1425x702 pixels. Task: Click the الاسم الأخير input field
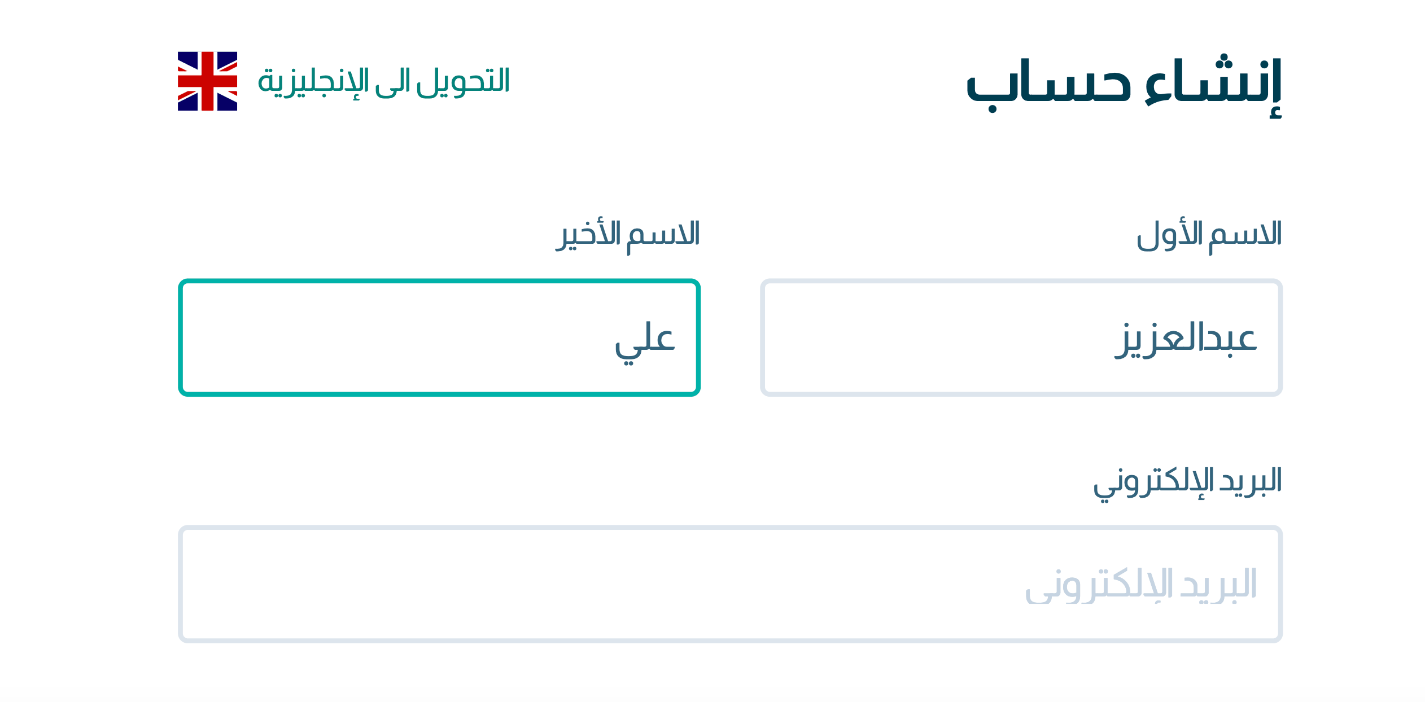[439, 337]
